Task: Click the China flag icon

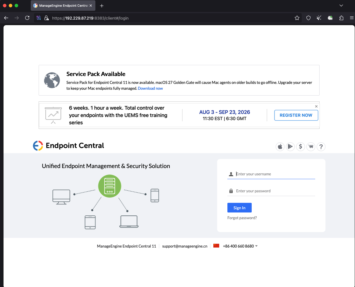Action: click(216, 246)
